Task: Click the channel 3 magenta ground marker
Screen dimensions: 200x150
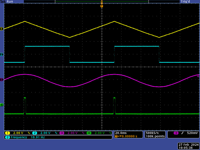Action: (x=2, y=80)
